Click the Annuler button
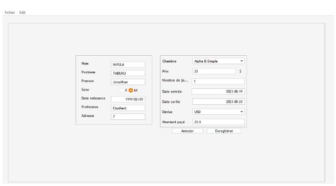 click(187, 131)
